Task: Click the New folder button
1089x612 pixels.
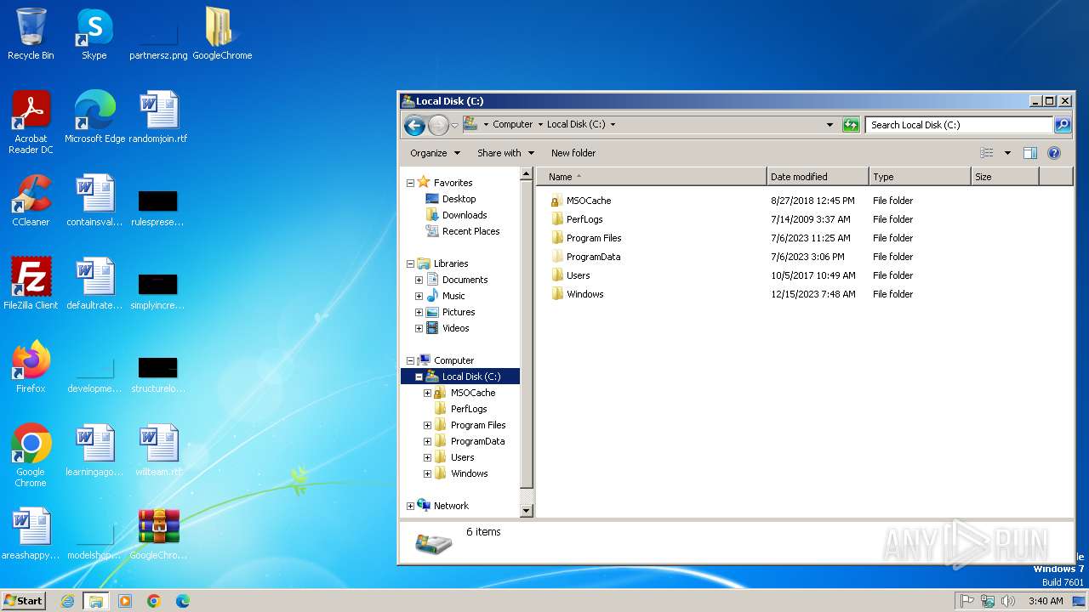Action: [573, 153]
